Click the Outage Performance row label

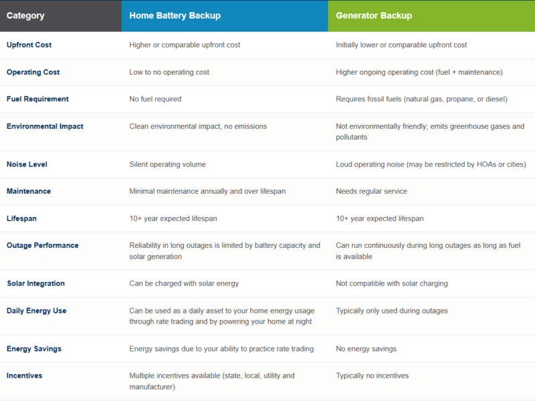pos(43,245)
